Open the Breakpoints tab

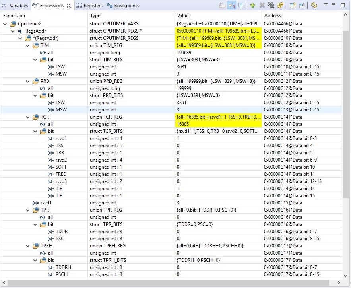point(123,6)
